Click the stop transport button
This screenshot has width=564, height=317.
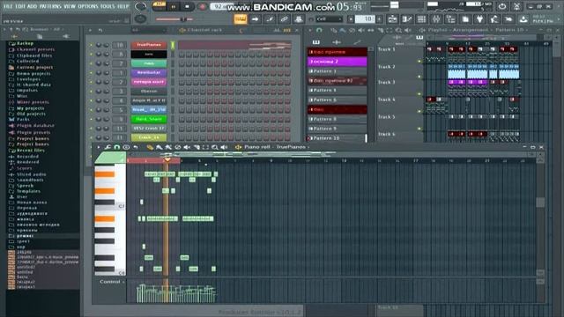tap(187, 7)
